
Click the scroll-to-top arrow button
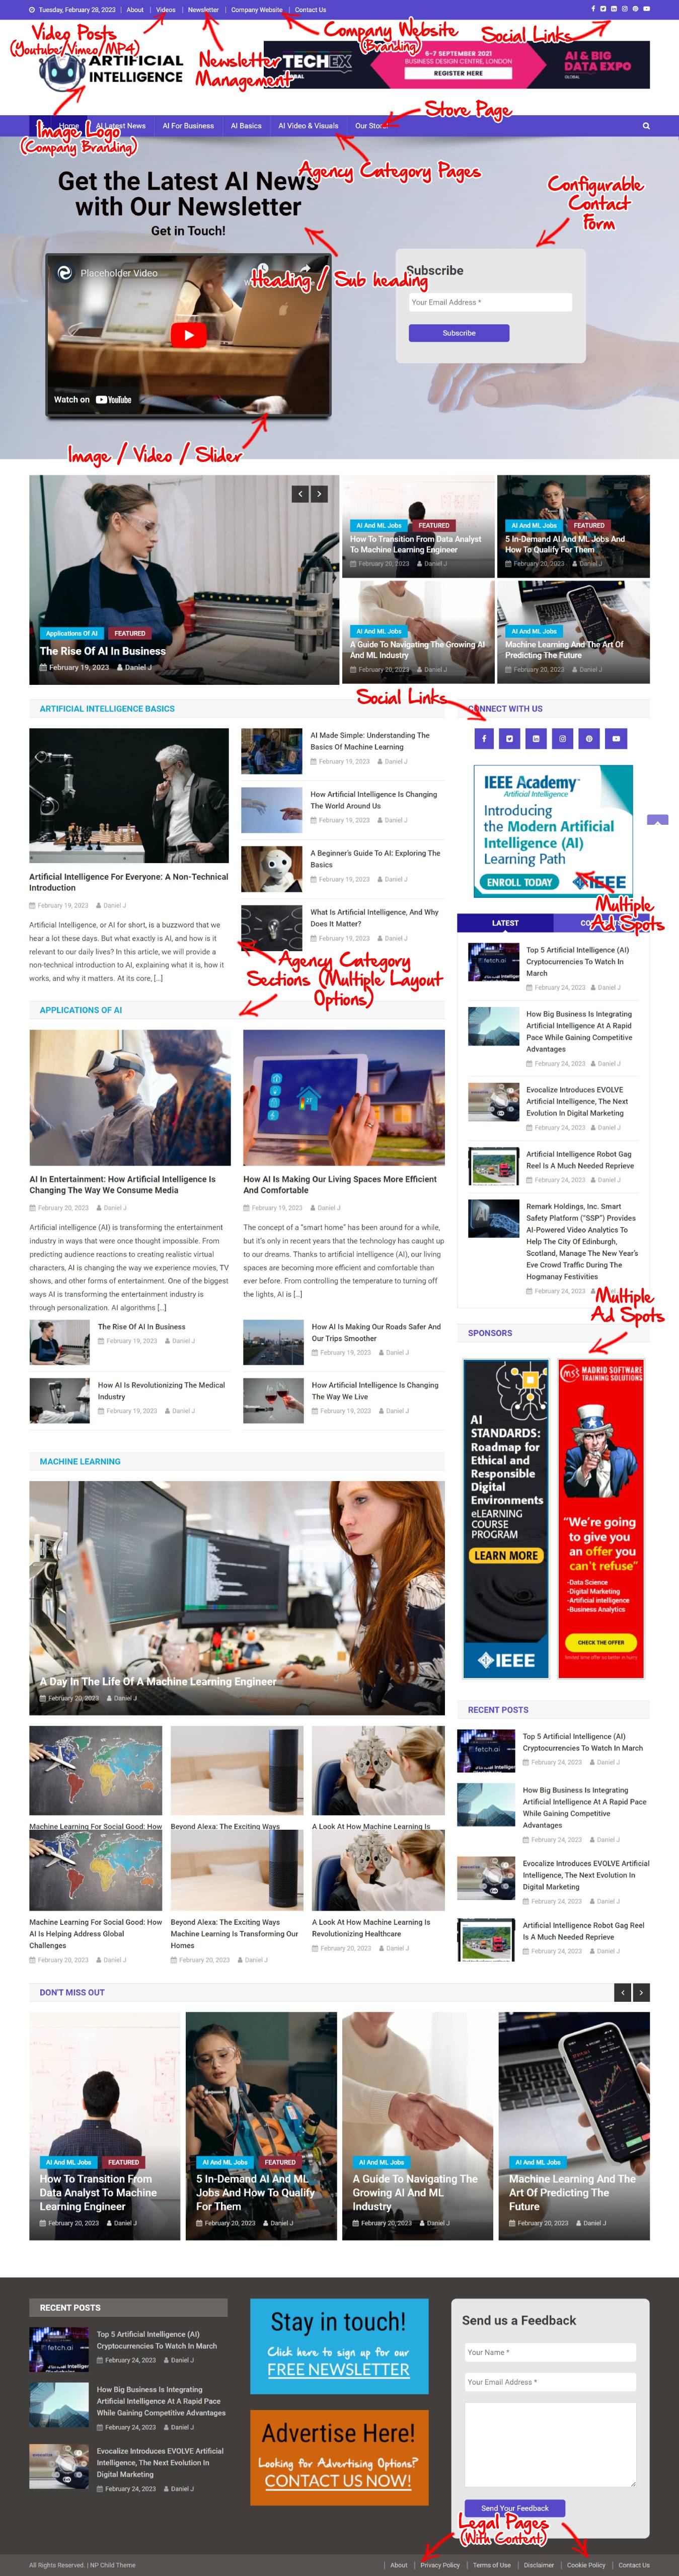click(x=657, y=820)
